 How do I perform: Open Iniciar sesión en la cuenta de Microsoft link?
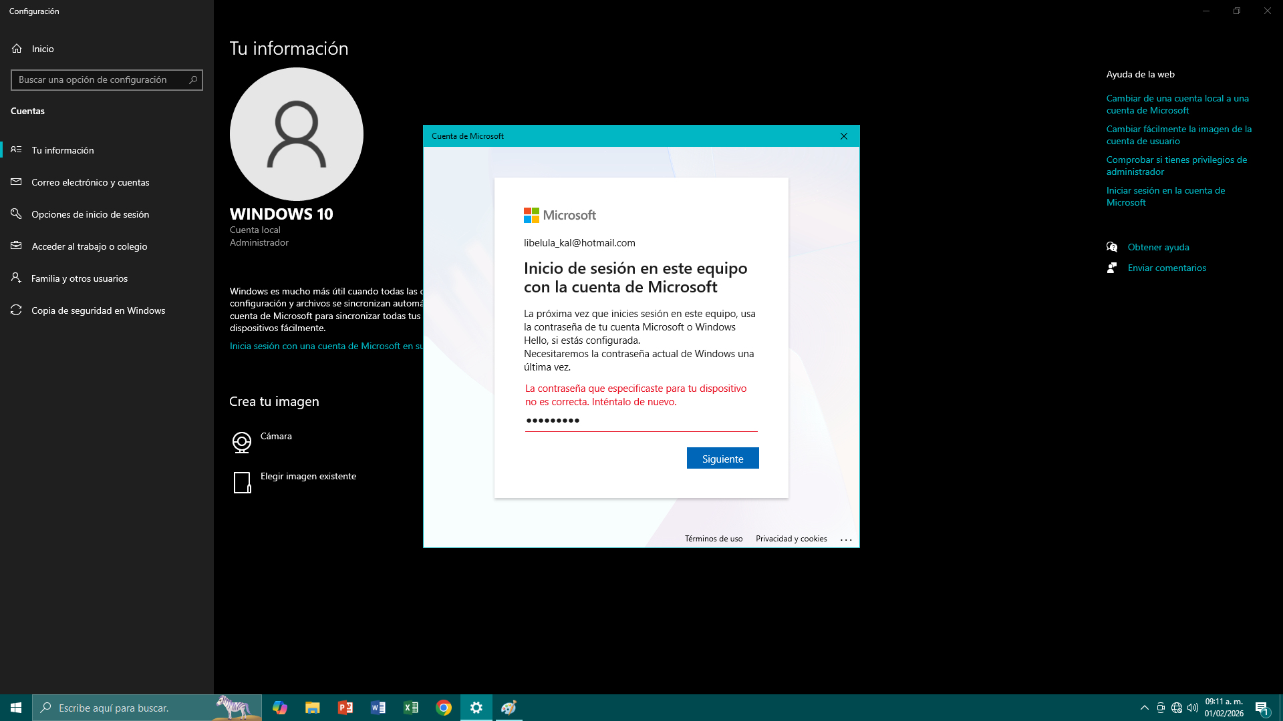coord(1165,196)
